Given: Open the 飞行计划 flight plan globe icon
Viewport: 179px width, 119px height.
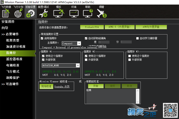Looking at the screenshot, I should (x=18, y=12).
